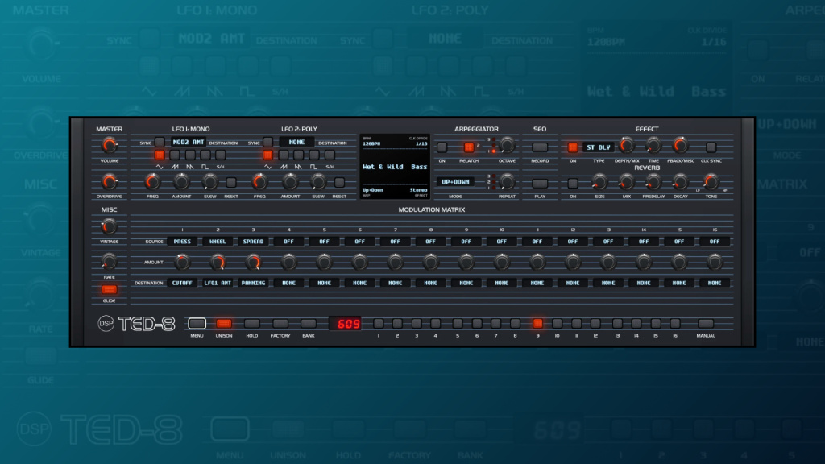Open LFO 2 destination display NONE

[296, 142]
